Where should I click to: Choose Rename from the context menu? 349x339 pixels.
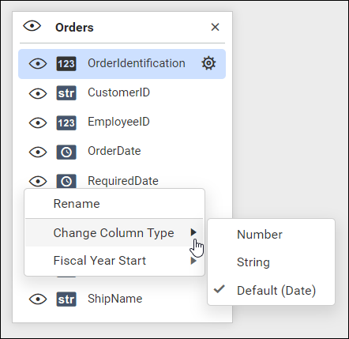114,204
